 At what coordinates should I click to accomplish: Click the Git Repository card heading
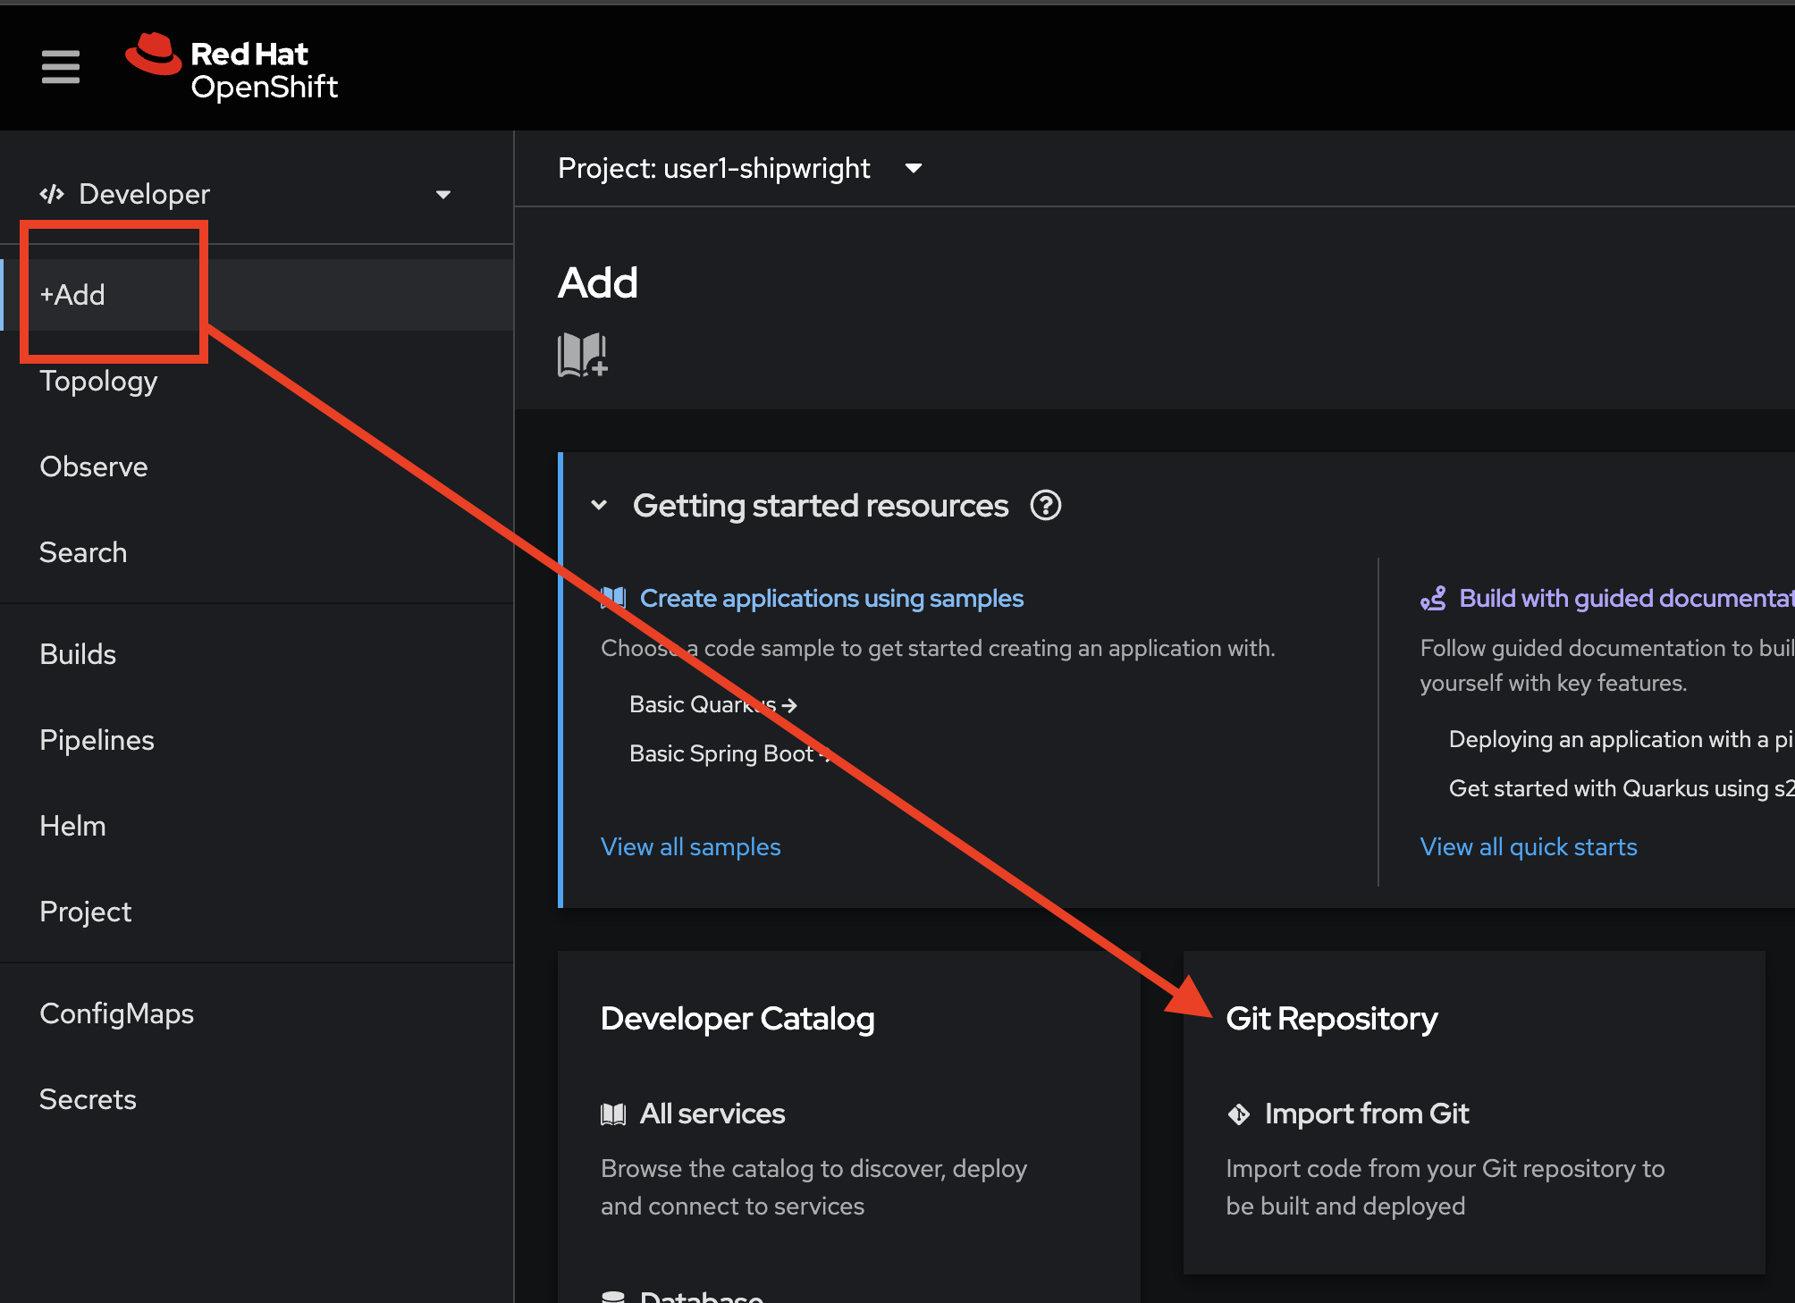tap(1332, 1018)
